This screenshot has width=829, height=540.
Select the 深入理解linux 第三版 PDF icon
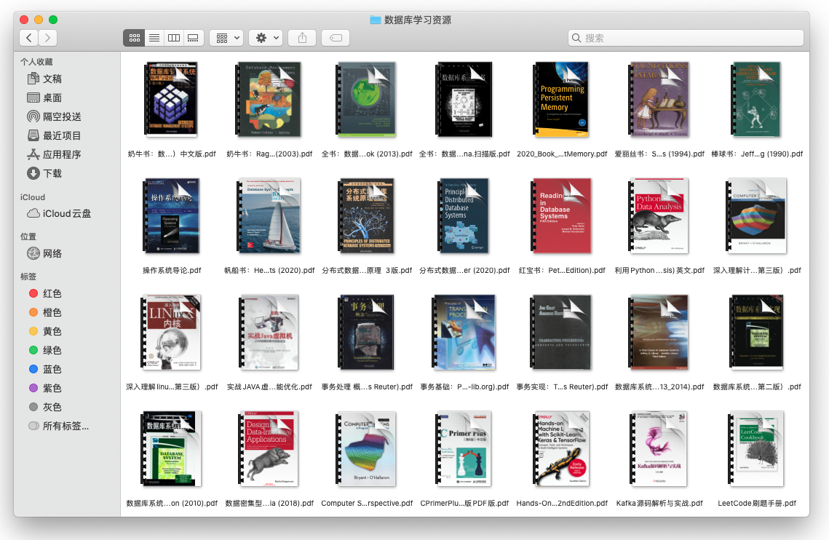click(172, 332)
